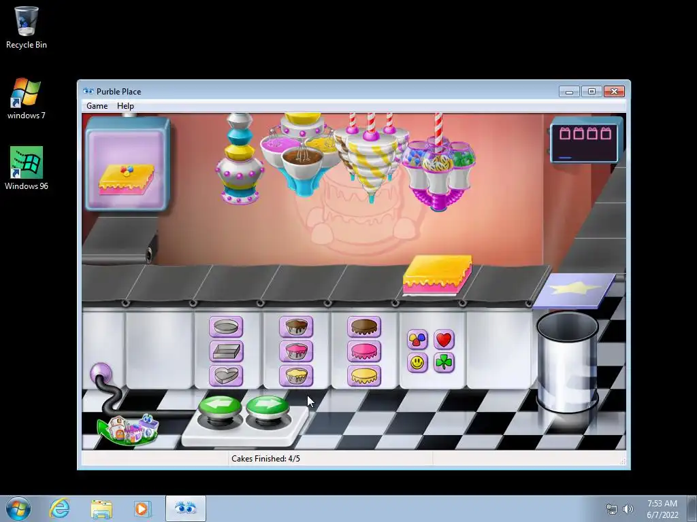View the ordered cake on TV screen
This screenshot has width=697, height=522.
[127, 163]
